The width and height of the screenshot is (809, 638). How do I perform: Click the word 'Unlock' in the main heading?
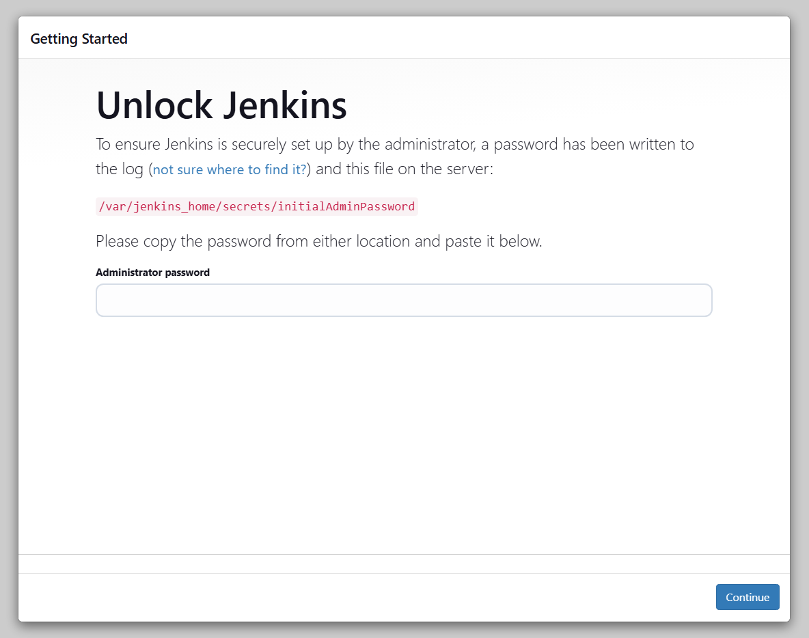coord(154,106)
